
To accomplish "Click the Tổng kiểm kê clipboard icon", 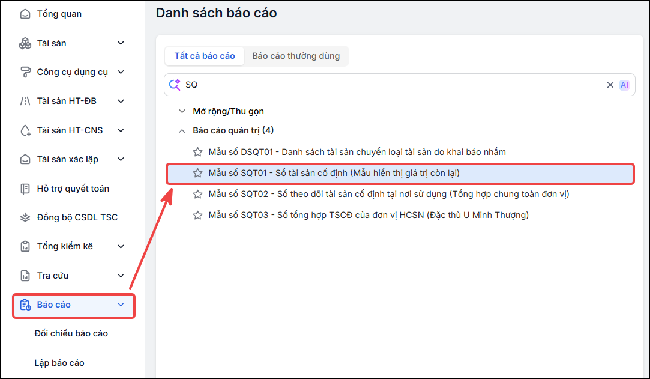I will (x=25, y=246).
